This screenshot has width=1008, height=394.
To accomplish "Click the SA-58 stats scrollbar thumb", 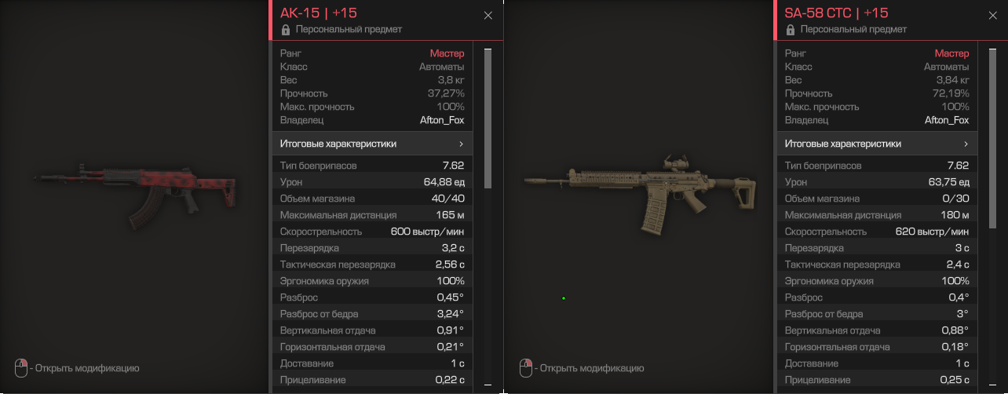I will [x=992, y=119].
